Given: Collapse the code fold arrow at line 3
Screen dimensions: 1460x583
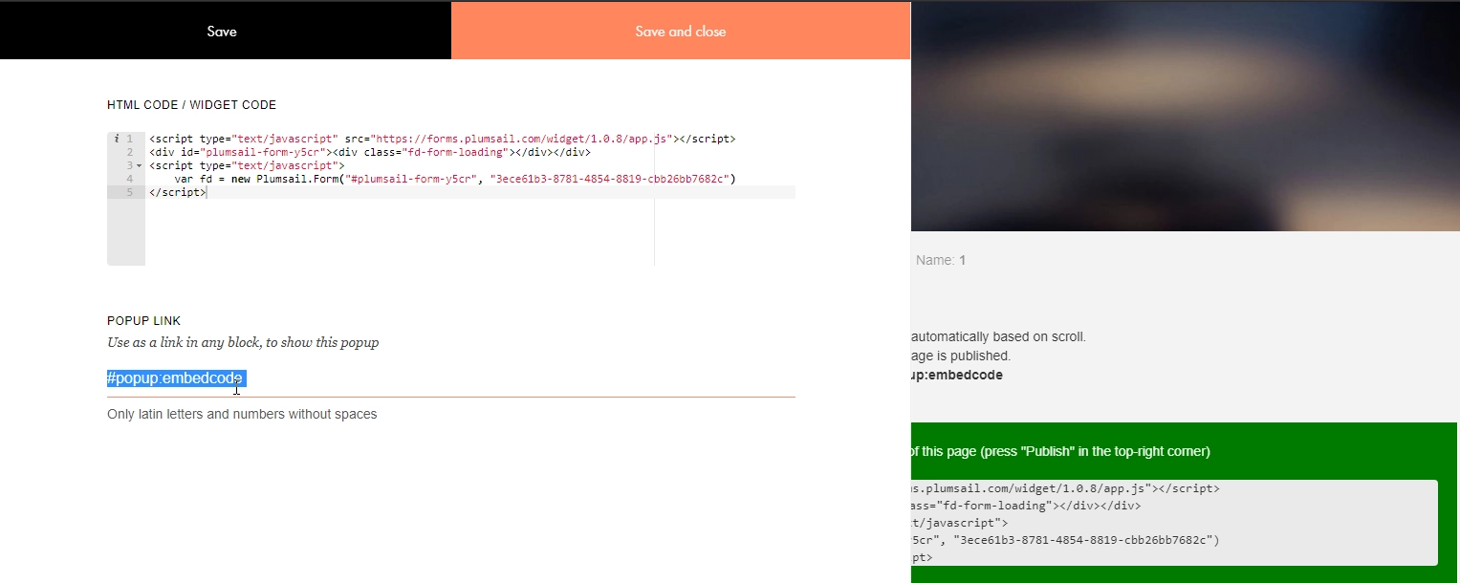Looking at the screenshot, I should tap(140, 166).
